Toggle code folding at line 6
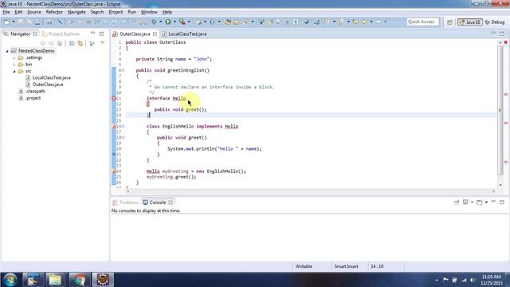 tap(124, 70)
